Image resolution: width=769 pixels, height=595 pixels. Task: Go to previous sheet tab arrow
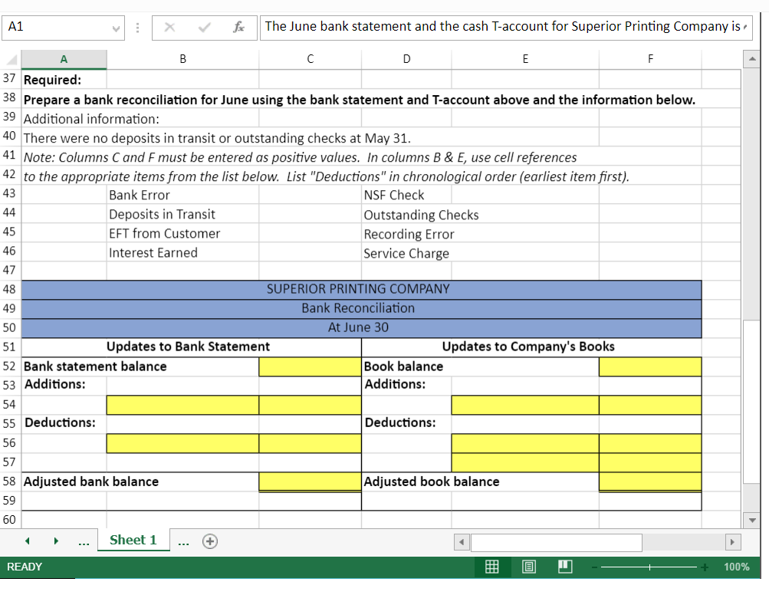[28, 541]
